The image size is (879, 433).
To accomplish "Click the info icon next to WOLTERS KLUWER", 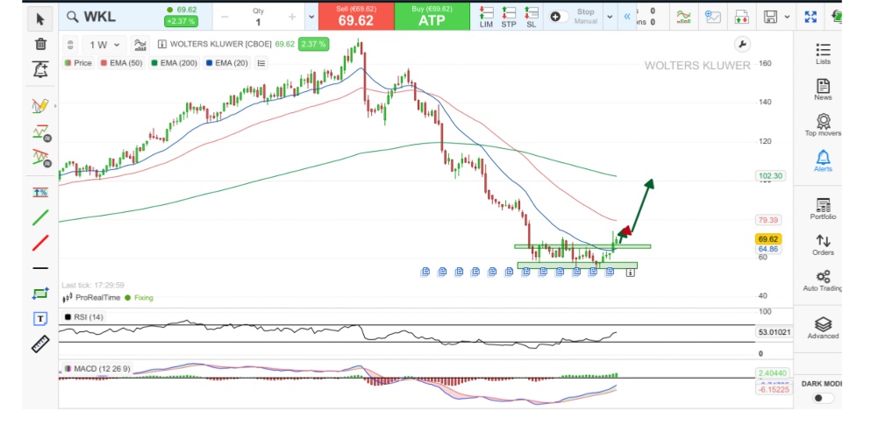I will pos(162,44).
